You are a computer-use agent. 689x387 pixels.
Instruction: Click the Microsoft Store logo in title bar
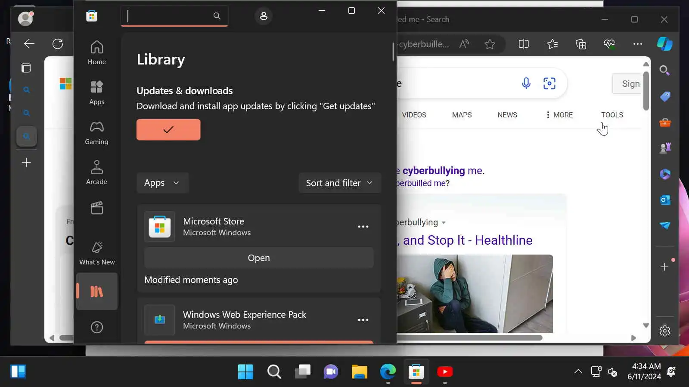click(x=92, y=16)
